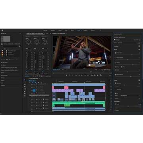Select the second DeHum frequency radio button

[x=122, y=67]
